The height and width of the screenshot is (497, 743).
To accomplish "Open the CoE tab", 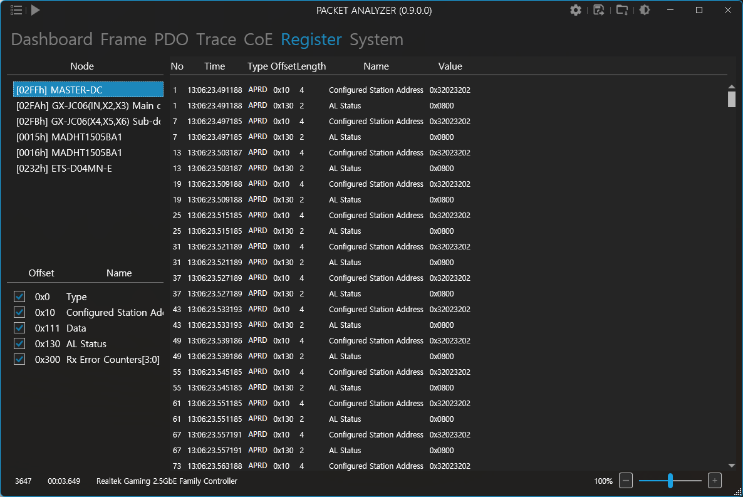I will [x=258, y=39].
